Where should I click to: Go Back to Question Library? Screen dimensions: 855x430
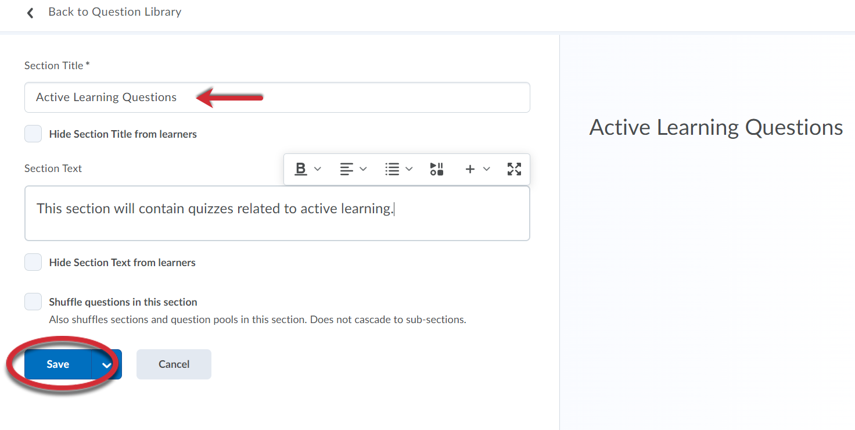pos(114,12)
